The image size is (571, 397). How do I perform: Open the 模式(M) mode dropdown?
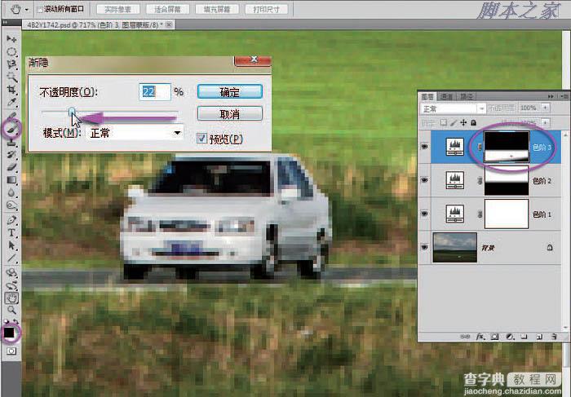point(135,133)
